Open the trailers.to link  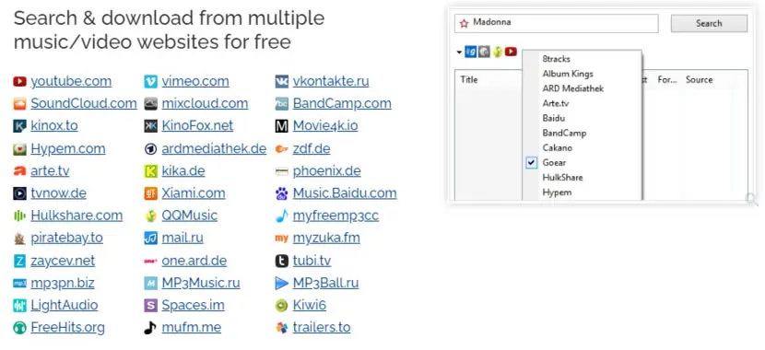coord(322,328)
